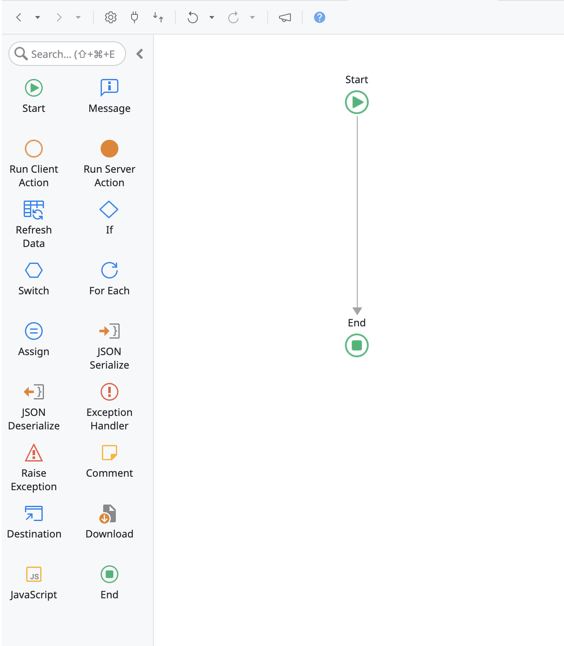Open the help button
This screenshot has width=564, height=646.
click(x=319, y=17)
